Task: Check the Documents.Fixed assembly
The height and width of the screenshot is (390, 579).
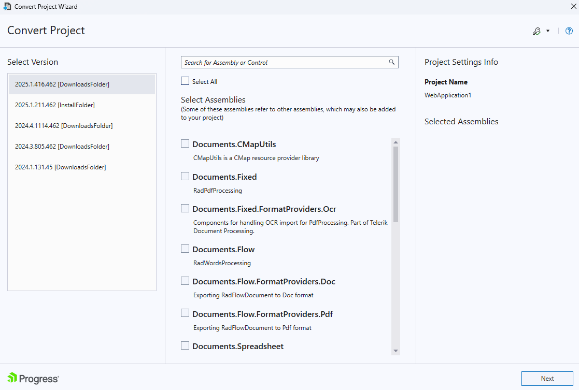Action: click(185, 176)
